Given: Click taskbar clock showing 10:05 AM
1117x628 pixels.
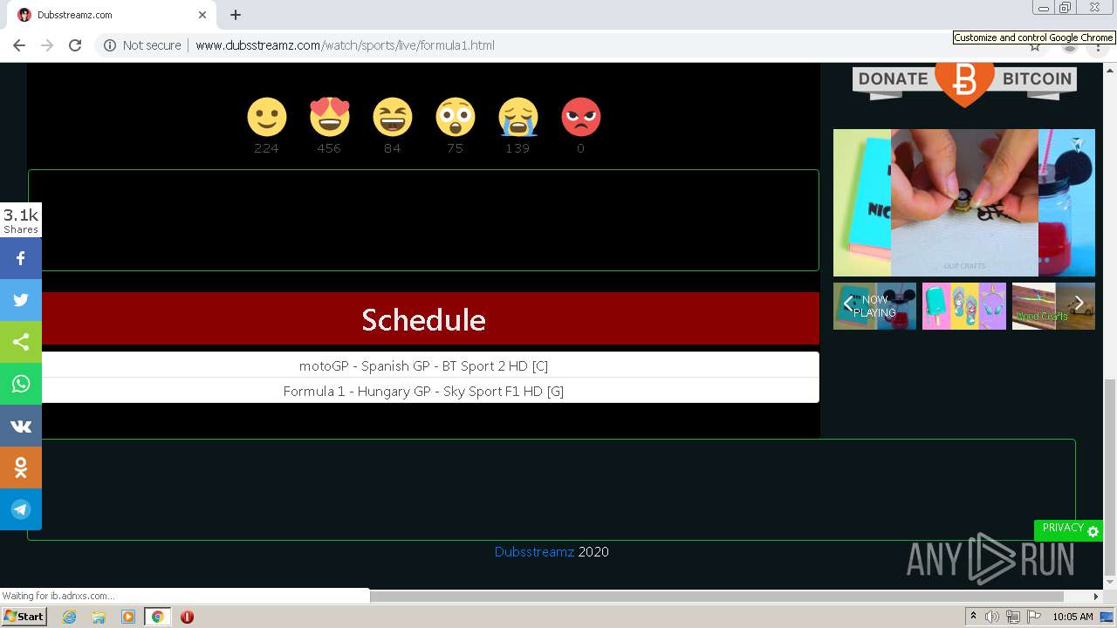Looking at the screenshot, I should (x=1072, y=617).
